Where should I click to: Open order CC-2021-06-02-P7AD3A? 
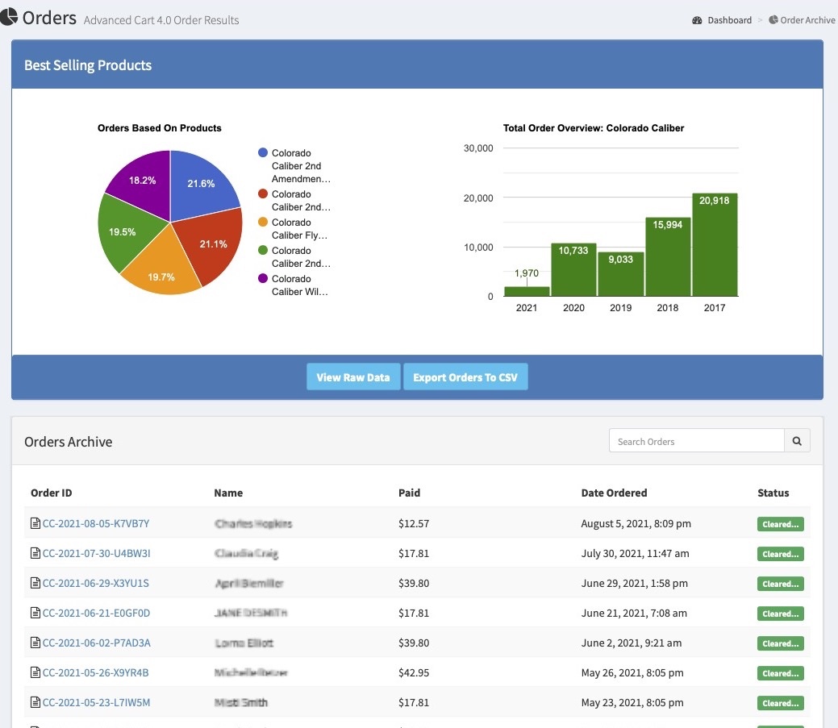point(97,643)
